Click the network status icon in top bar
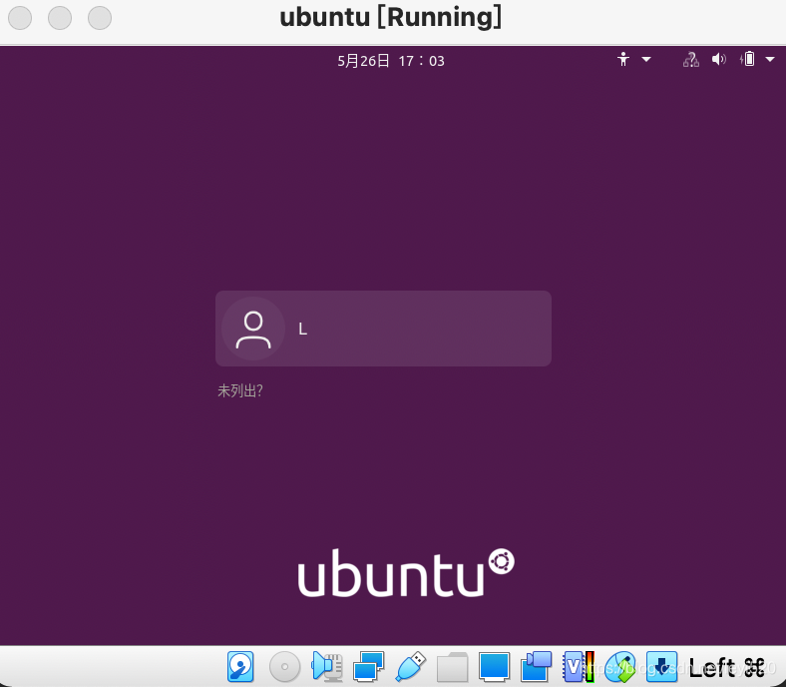Image resolution: width=786 pixels, height=687 pixels. pos(691,60)
